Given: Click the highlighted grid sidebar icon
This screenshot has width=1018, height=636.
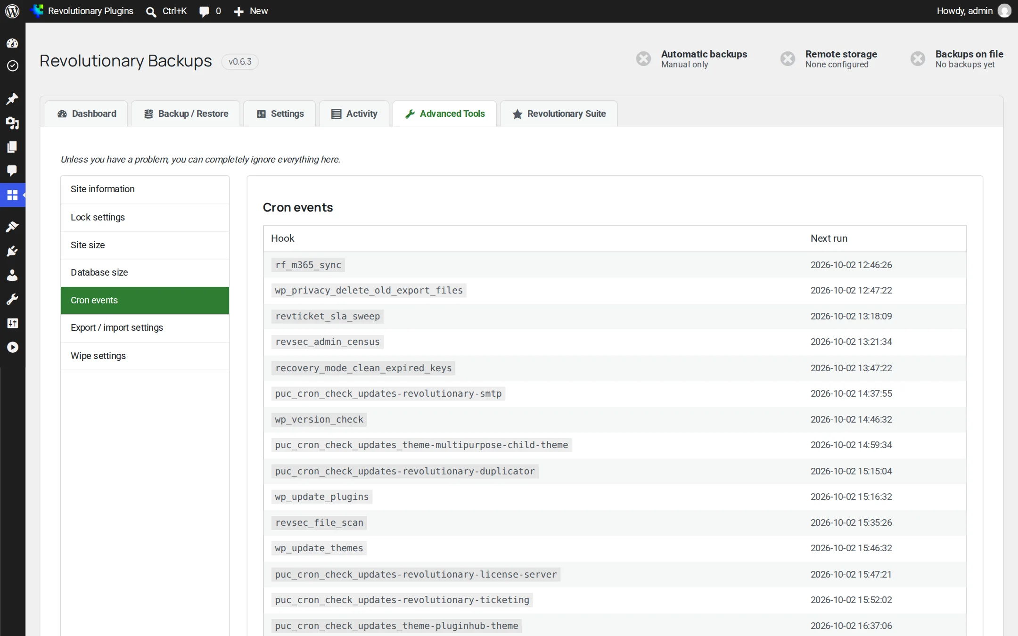Looking at the screenshot, I should point(12,195).
